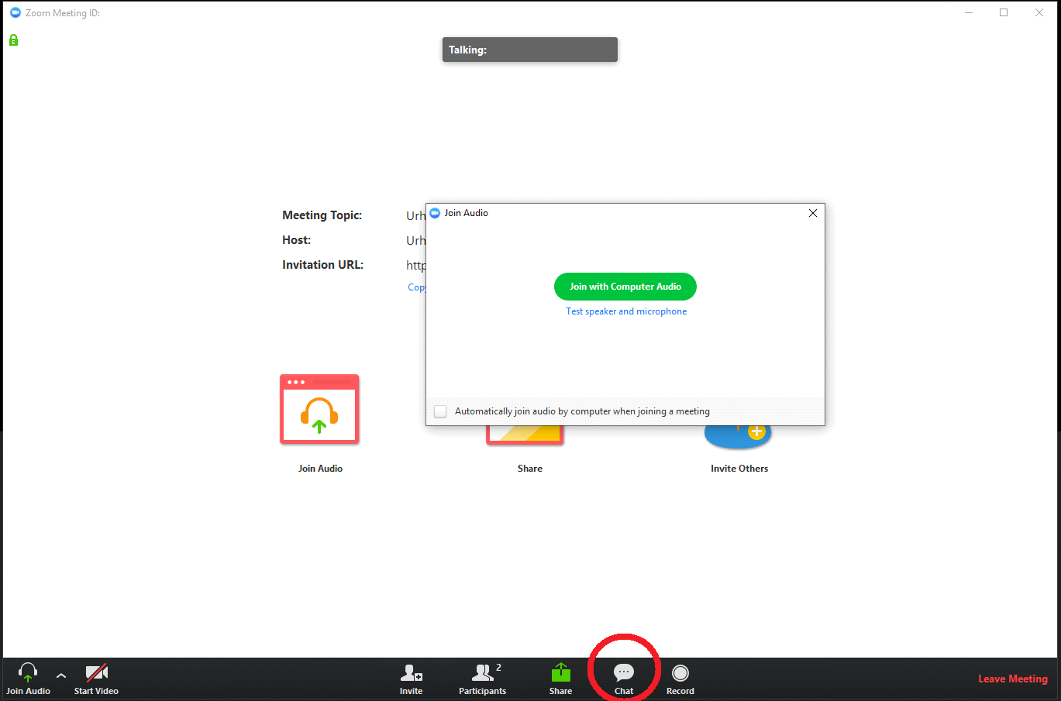1061x701 pixels.
Task: Open the Invite toolbar icon
Action: pos(411,672)
